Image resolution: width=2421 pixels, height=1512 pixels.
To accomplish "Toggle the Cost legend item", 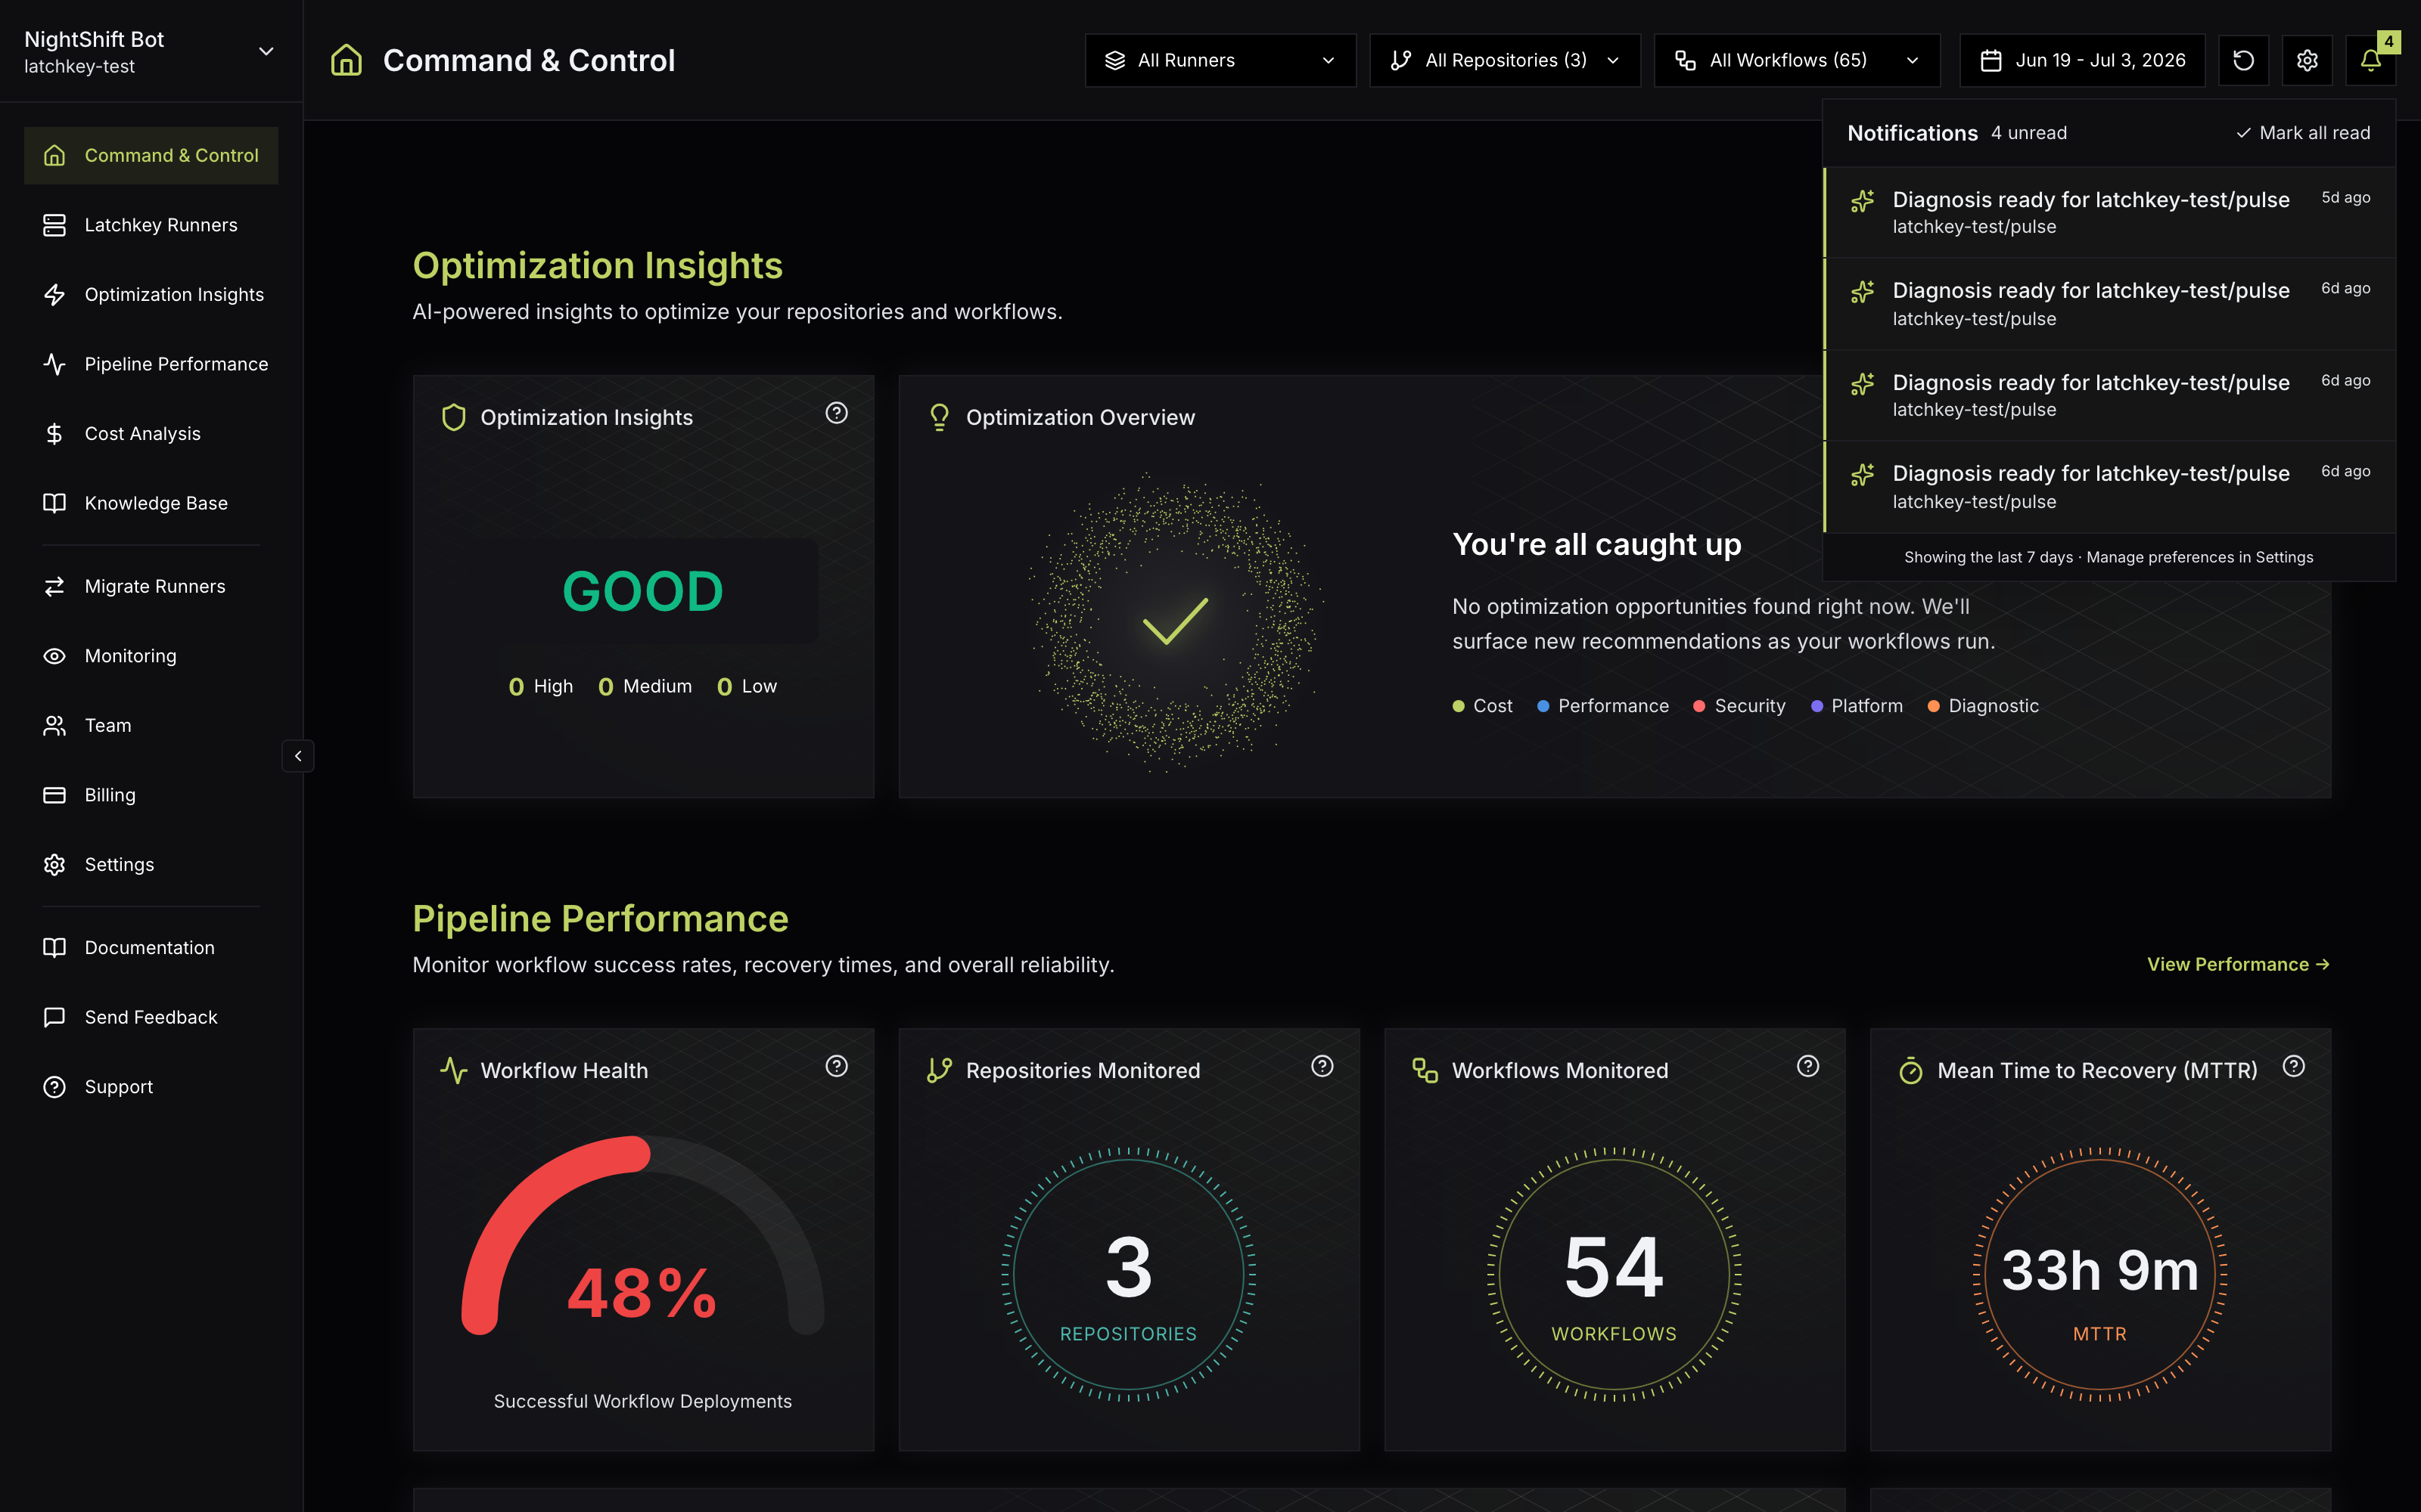I will [1481, 706].
